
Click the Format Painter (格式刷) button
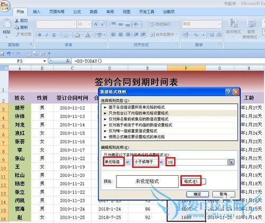pos(23,34)
